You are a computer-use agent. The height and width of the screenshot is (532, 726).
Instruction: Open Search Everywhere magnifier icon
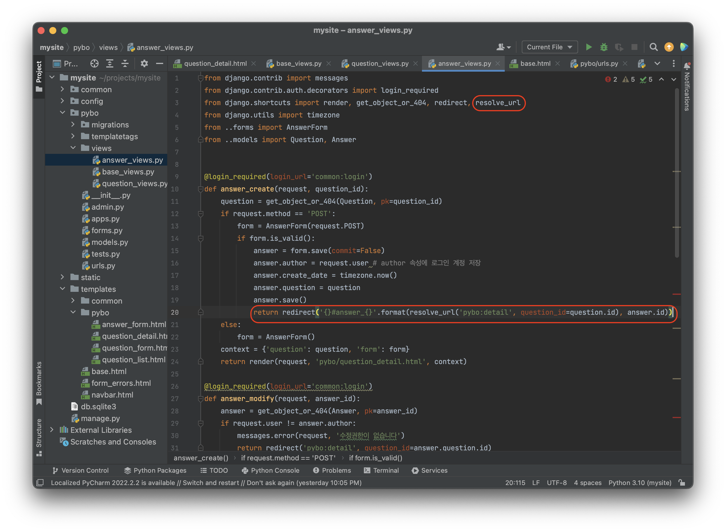tap(653, 47)
